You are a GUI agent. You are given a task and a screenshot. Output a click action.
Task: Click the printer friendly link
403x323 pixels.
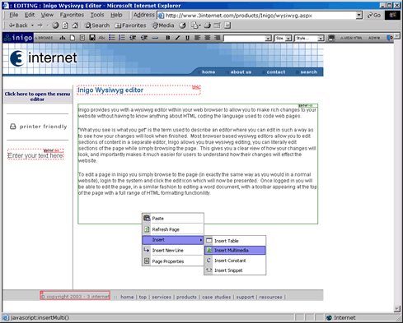click(39, 127)
